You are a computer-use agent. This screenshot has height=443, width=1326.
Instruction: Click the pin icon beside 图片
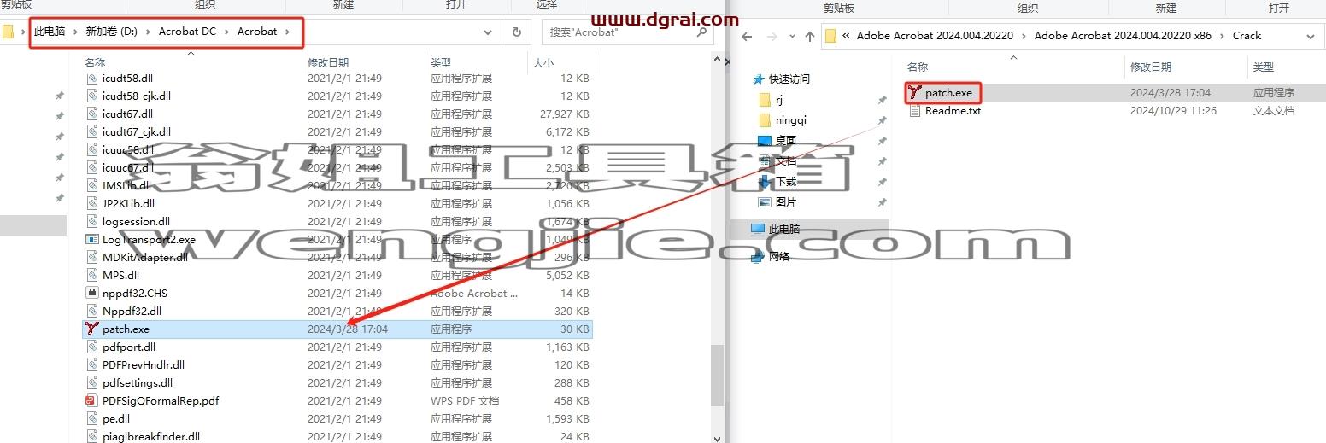(882, 202)
